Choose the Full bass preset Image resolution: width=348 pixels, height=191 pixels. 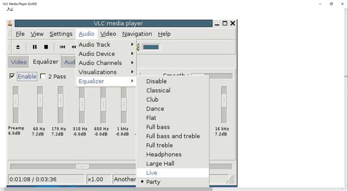(x=173, y=127)
